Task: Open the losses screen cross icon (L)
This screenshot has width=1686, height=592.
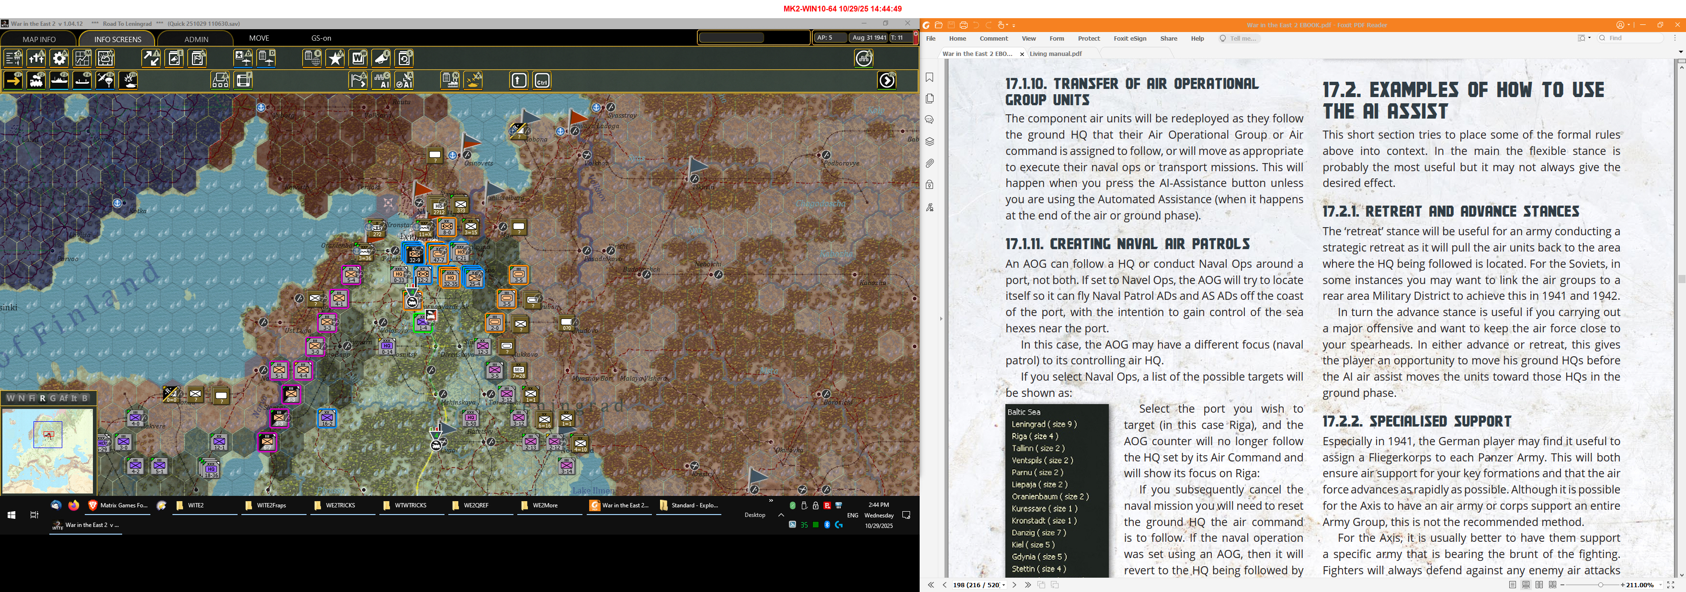Action: pyautogui.click(x=37, y=58)
